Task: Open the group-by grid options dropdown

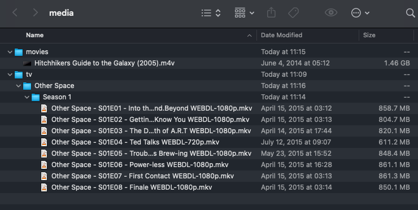Action: coord(244,13)
